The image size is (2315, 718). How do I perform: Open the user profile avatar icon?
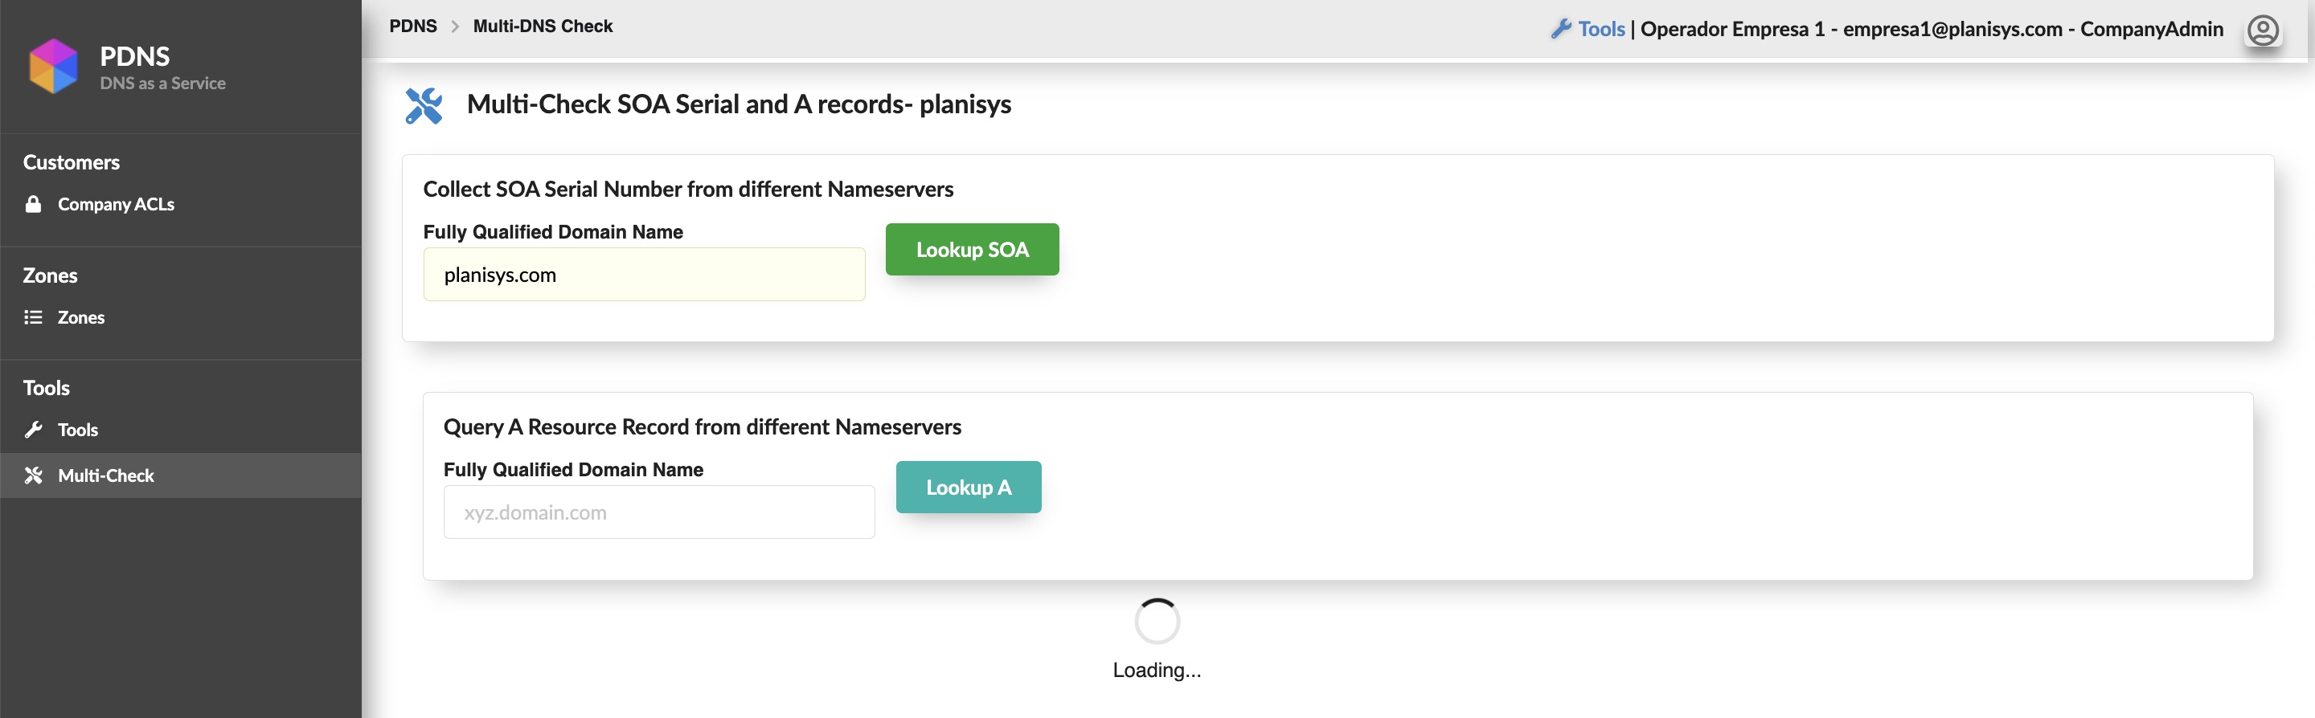pyautogui.click(x=2262, y=31)
